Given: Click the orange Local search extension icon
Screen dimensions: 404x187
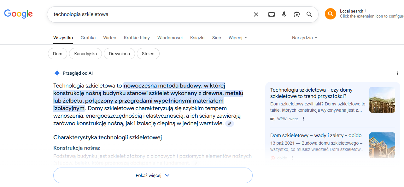Looking at the screenshot, I should [x=331, y=14].
